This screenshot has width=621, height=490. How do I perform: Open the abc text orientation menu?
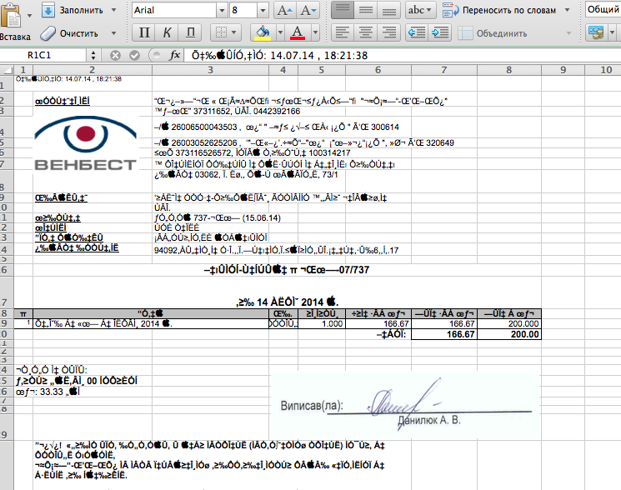pos(420,10)
